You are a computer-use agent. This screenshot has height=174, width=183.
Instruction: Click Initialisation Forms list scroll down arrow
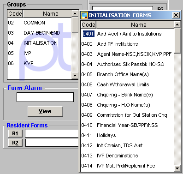177,168
